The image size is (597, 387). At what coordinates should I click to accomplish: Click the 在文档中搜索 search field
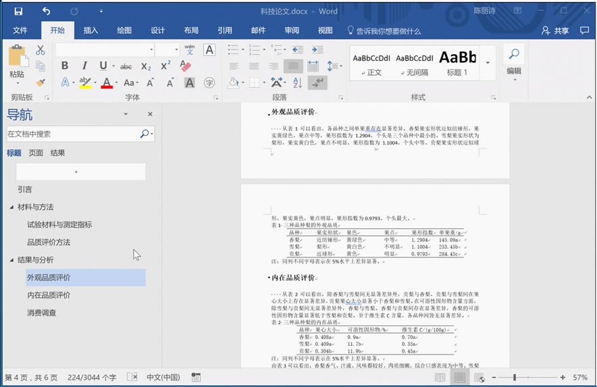pos(72,134)
